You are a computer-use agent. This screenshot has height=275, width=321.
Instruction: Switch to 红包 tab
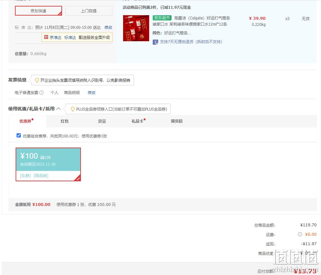coord(64,121)
